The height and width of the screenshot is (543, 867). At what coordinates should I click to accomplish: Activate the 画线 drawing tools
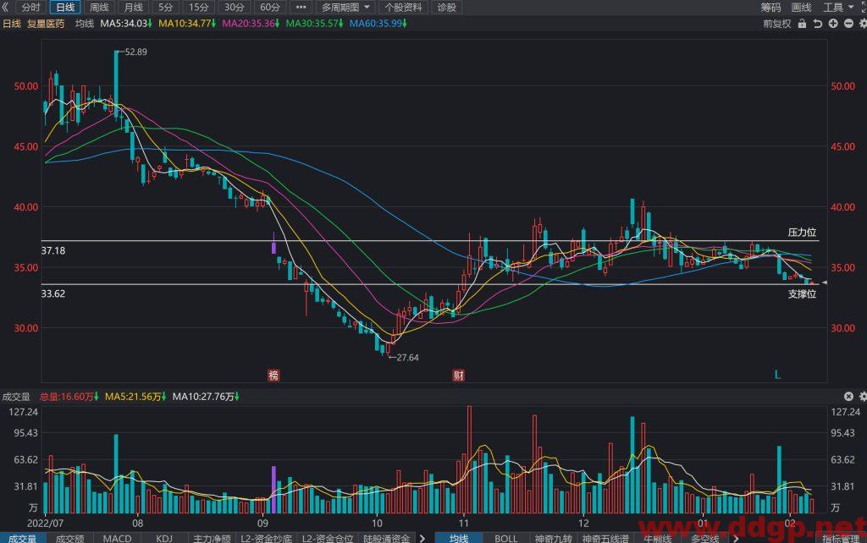coord(801,7)
